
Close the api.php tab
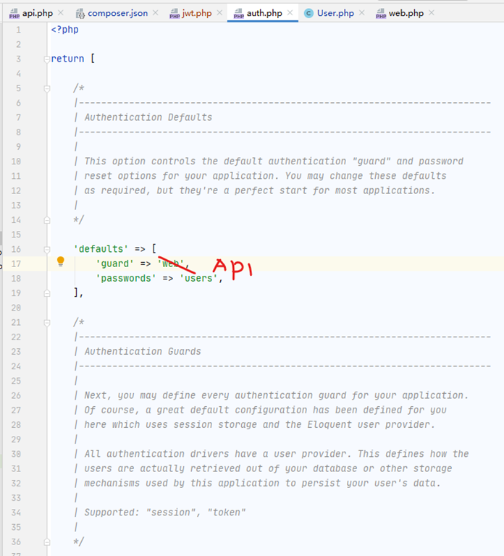(60, 14)
